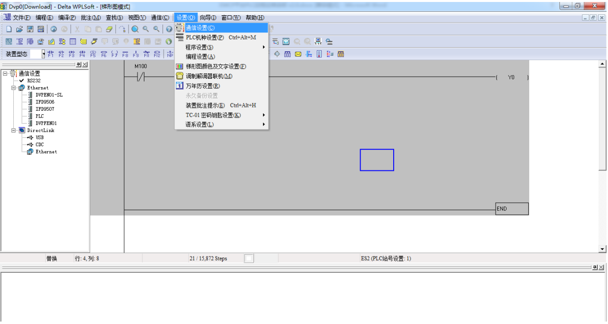Open the 帮助 menu
The height and width of the screenshot is (324, 608).
pyautogui.click(x=255, y=17)
